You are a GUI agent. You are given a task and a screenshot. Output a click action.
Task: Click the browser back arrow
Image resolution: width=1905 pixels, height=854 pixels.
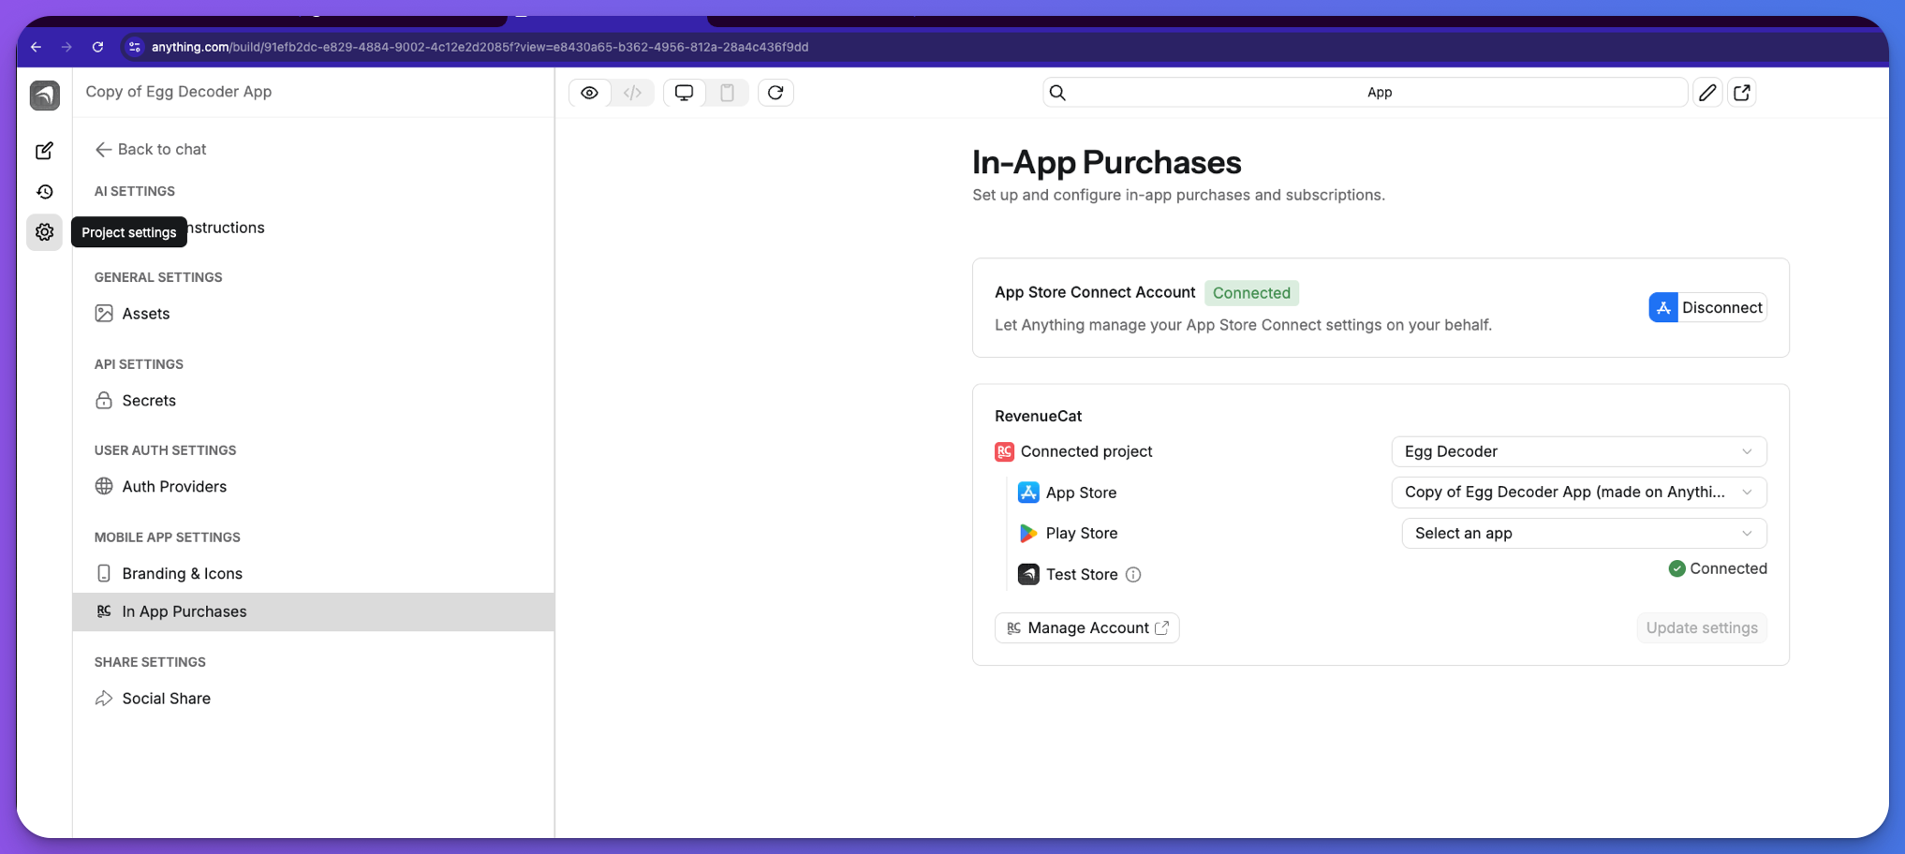point(36,47)
